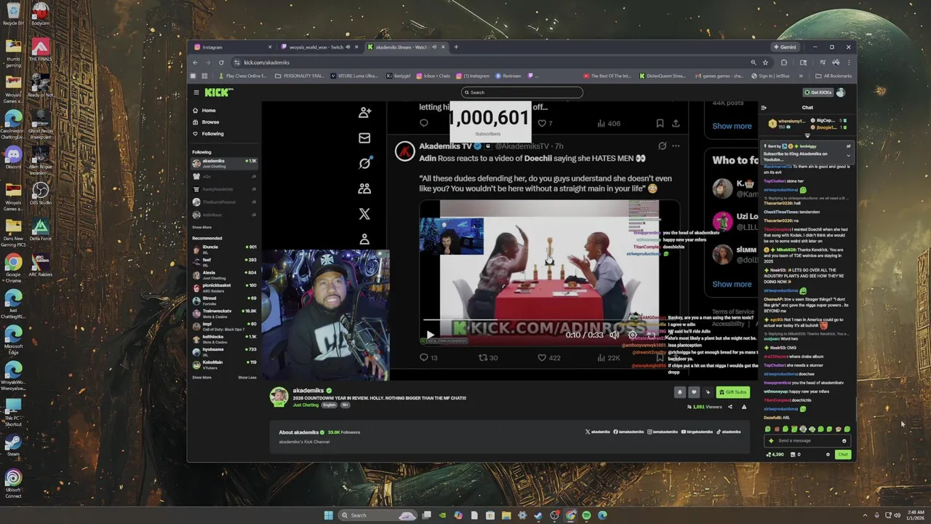The height and width of the screenshot is (524, 931).
Task: Open the KokoMain recommended channel
Action: click(224, 364)
